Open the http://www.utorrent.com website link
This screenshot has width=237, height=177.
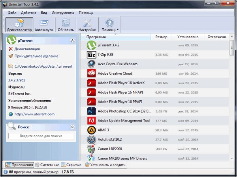[34, 114]
